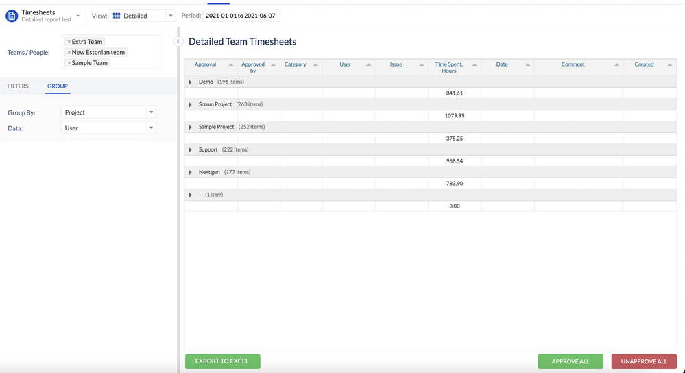Viewport: 685px width, 373px height.
Task: Open the Detailed view dropdown
Action: click(170, 16)
